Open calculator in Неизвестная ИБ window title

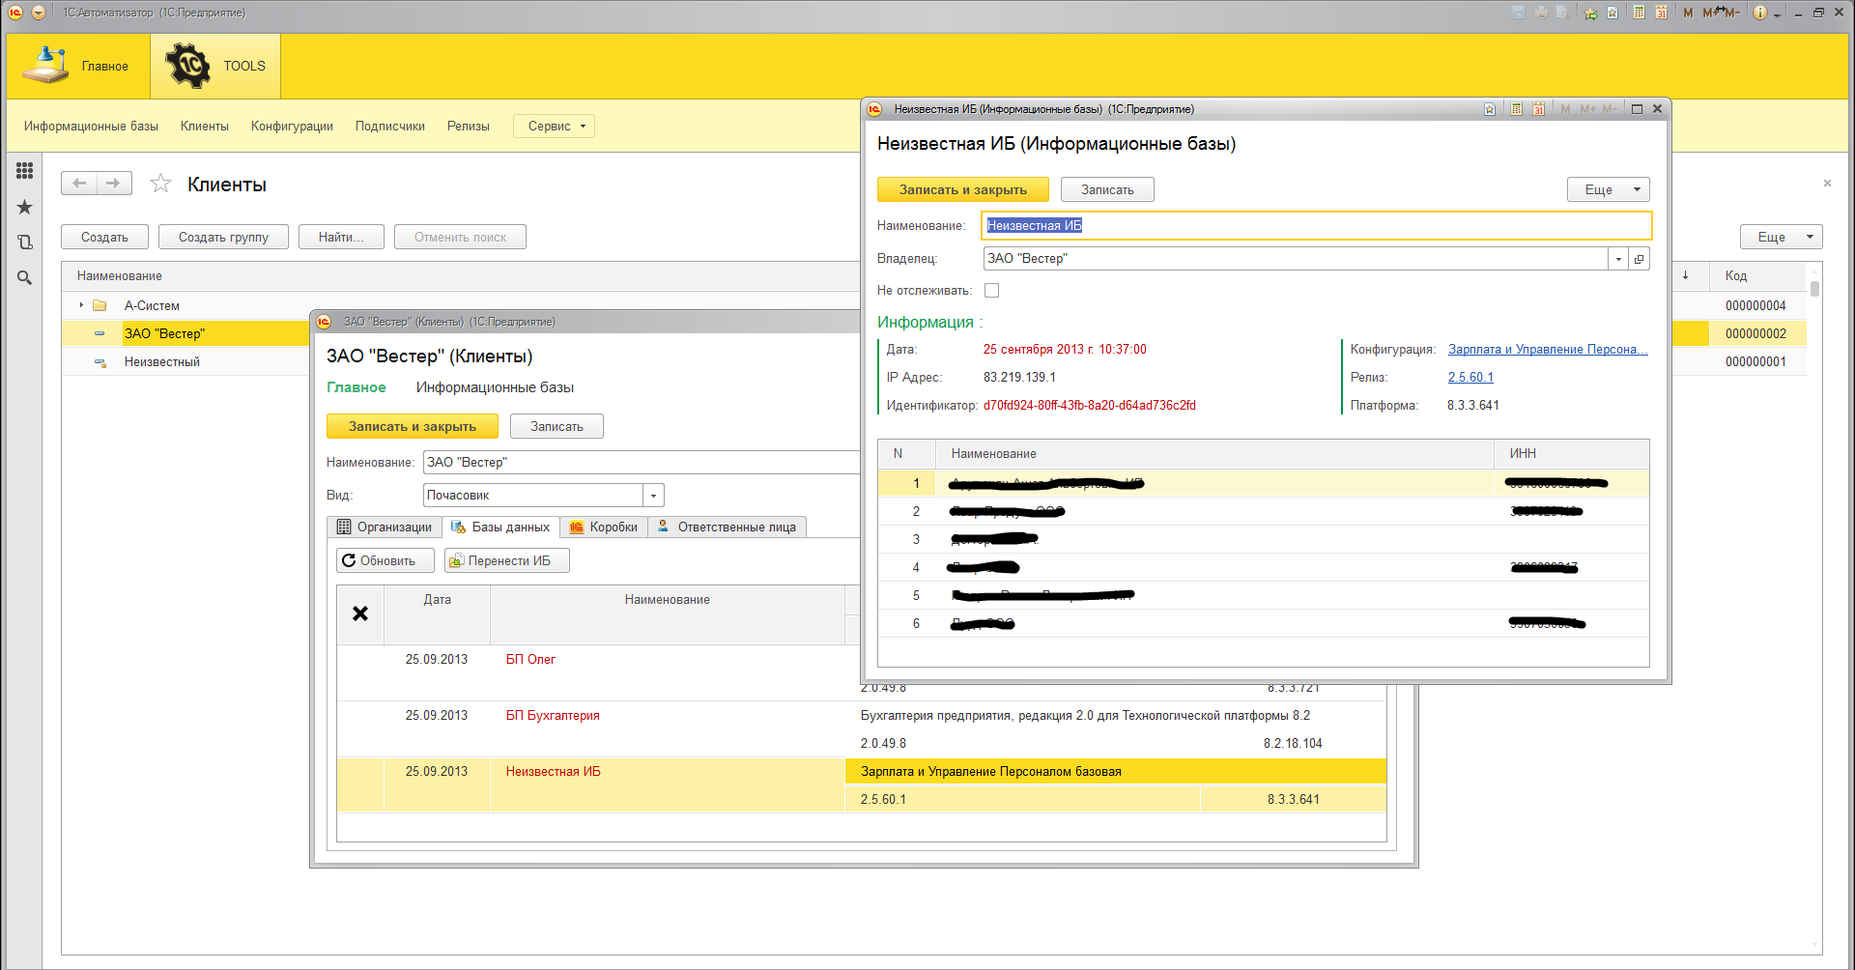[x=1517, y=109]
